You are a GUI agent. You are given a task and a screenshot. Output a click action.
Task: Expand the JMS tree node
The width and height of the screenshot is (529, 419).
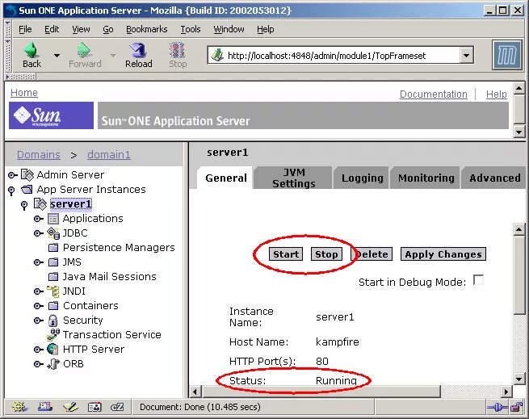(x=39, y=262)
